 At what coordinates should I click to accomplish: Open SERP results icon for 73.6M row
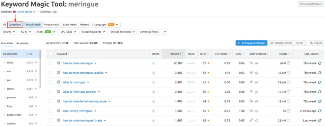[x=289, y=82]
